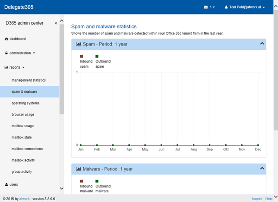This screenshot has height=202, width=278.
Task: Toggle Outbound spam legend series
Action: [x=103, y=64]
